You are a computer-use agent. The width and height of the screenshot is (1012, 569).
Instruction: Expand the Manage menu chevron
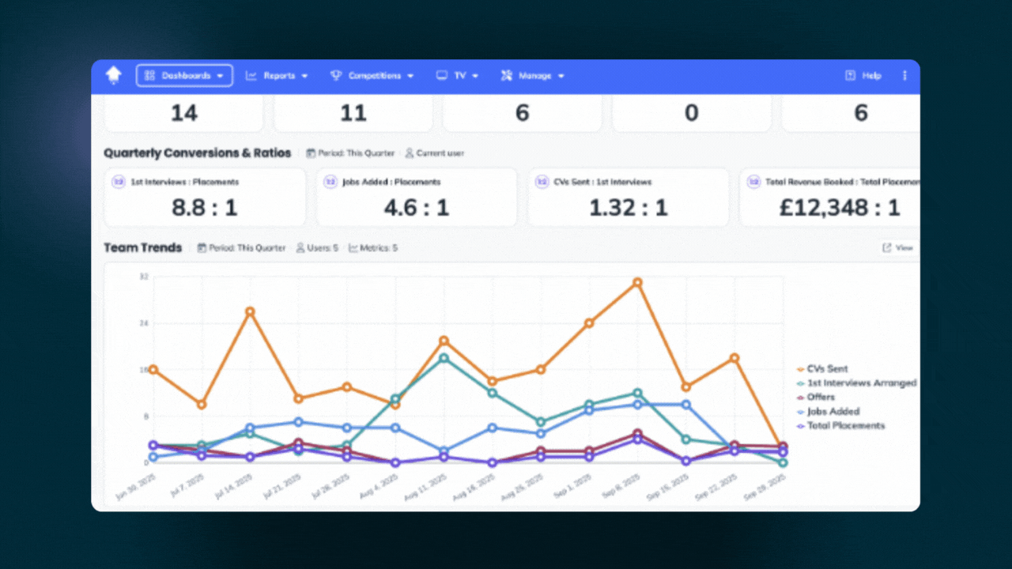tap(561, 75)
